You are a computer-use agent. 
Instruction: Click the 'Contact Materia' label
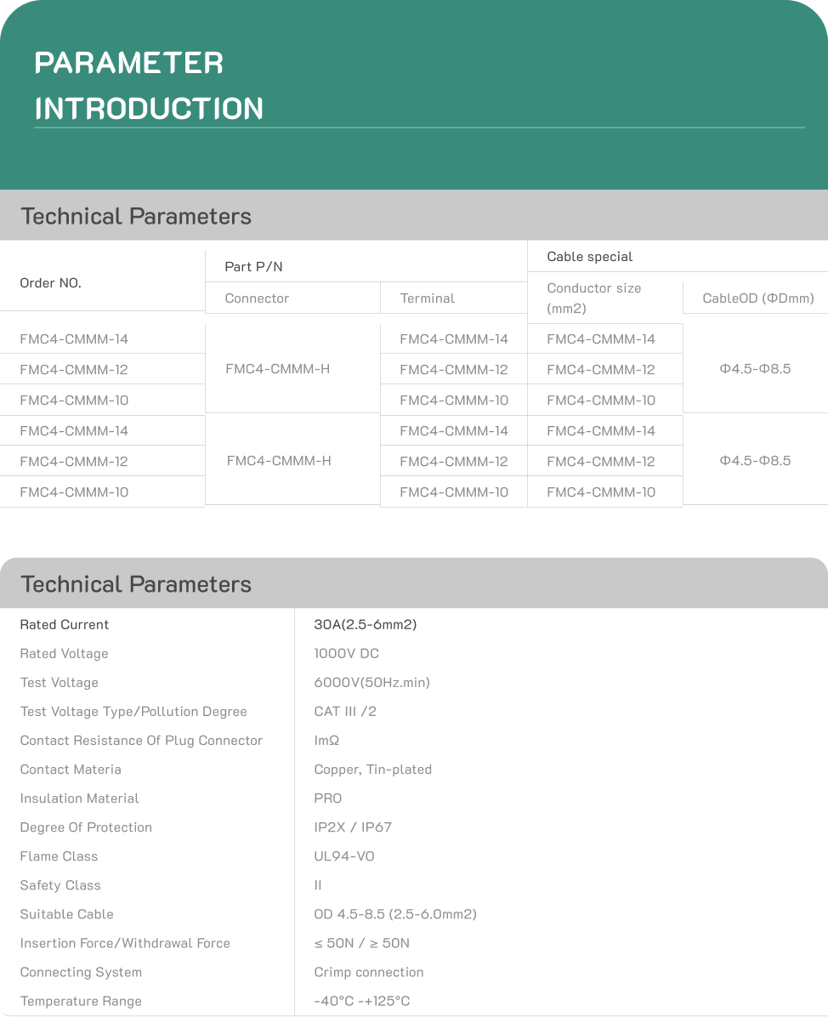(x=70, y=770)
